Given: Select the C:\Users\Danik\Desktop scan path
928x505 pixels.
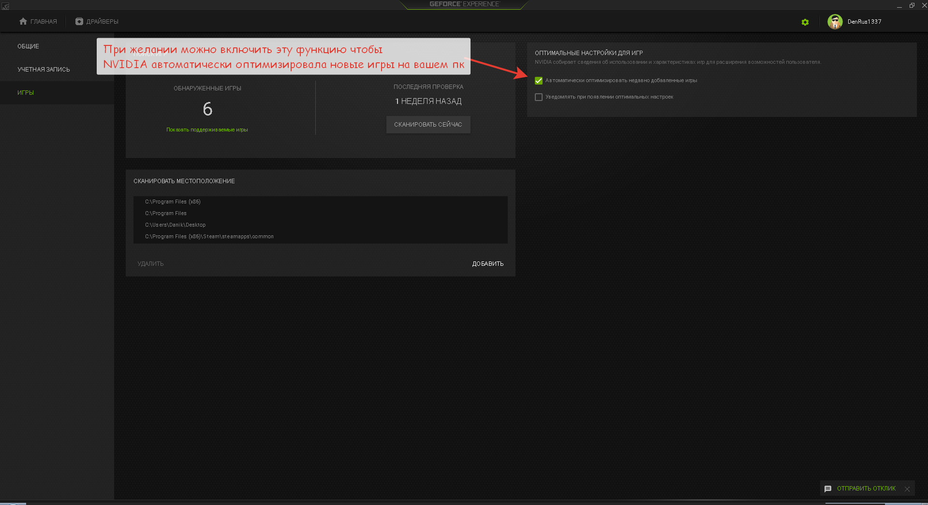Looking at the screenshot, I should pos(321,225).
